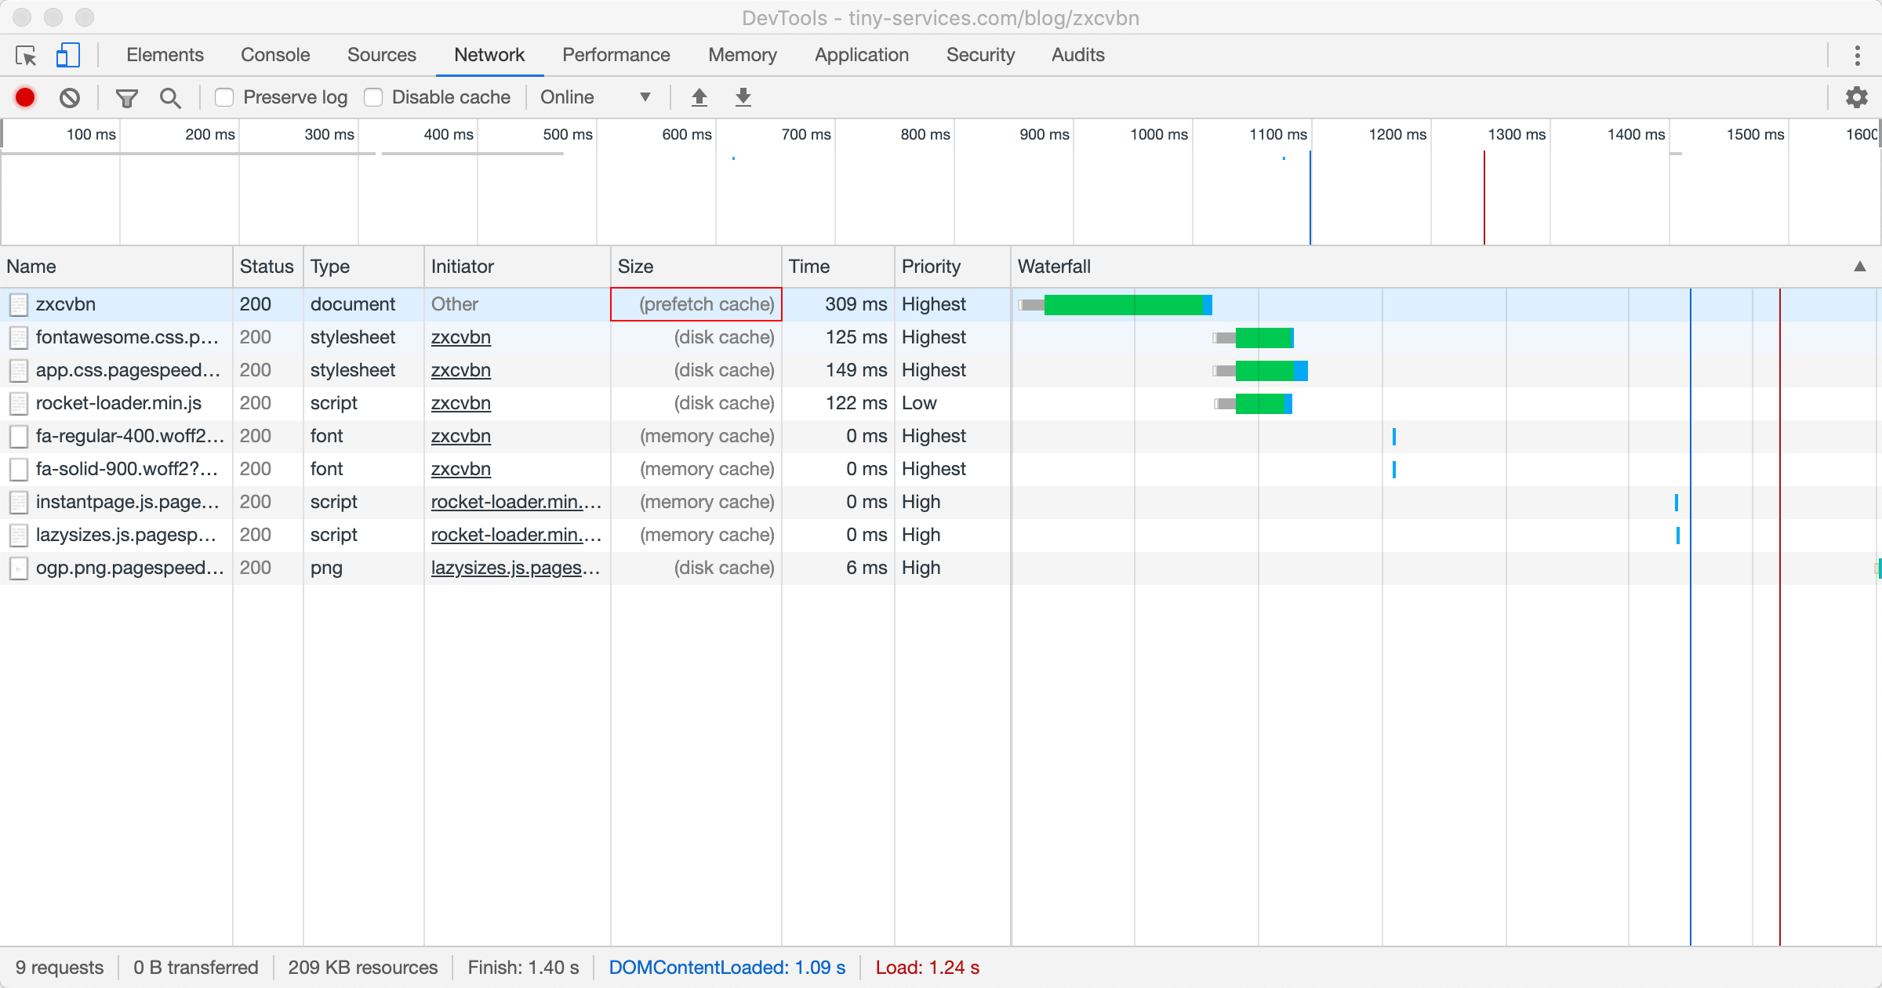Click the search magnifier icon
Viewport: 1882px width, 988px height.
tap(170, 97)
